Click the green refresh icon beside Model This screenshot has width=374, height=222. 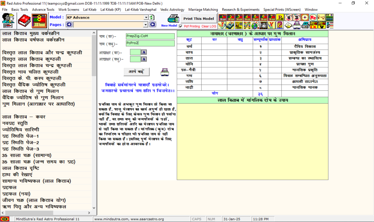(152, 17)
